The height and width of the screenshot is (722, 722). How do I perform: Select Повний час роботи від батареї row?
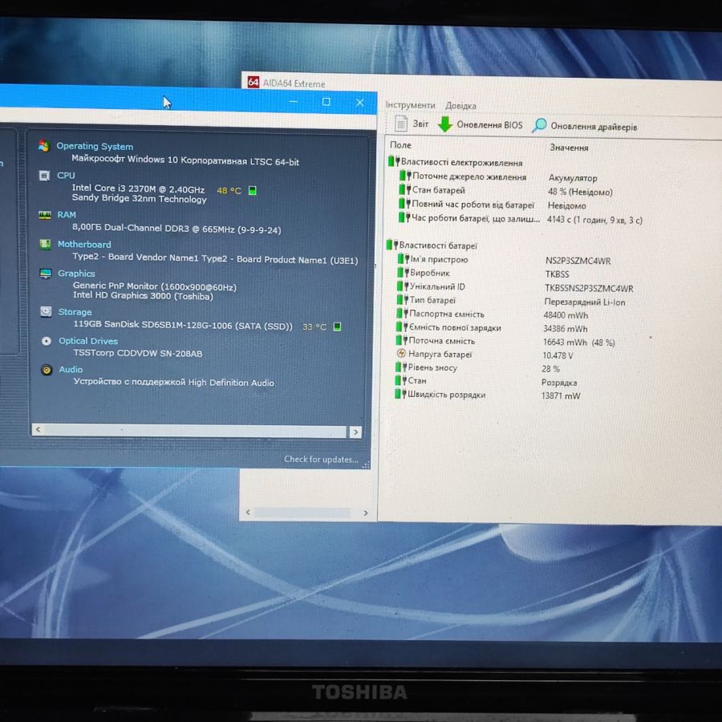(493, 205)
